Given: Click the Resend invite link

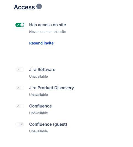Looking at the screenshot, I should tap(41, 43).
